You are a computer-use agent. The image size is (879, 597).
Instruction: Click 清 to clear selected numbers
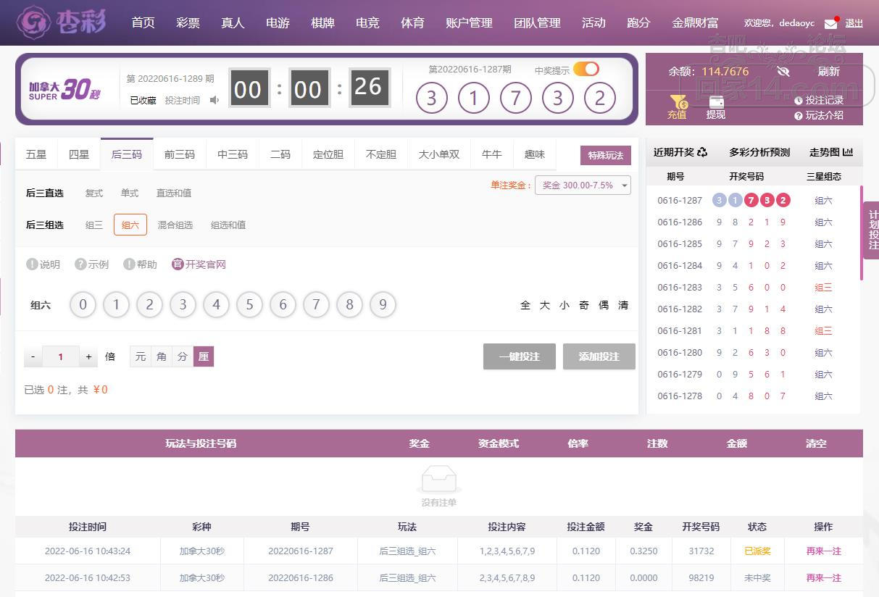click(x=623, y=305)
